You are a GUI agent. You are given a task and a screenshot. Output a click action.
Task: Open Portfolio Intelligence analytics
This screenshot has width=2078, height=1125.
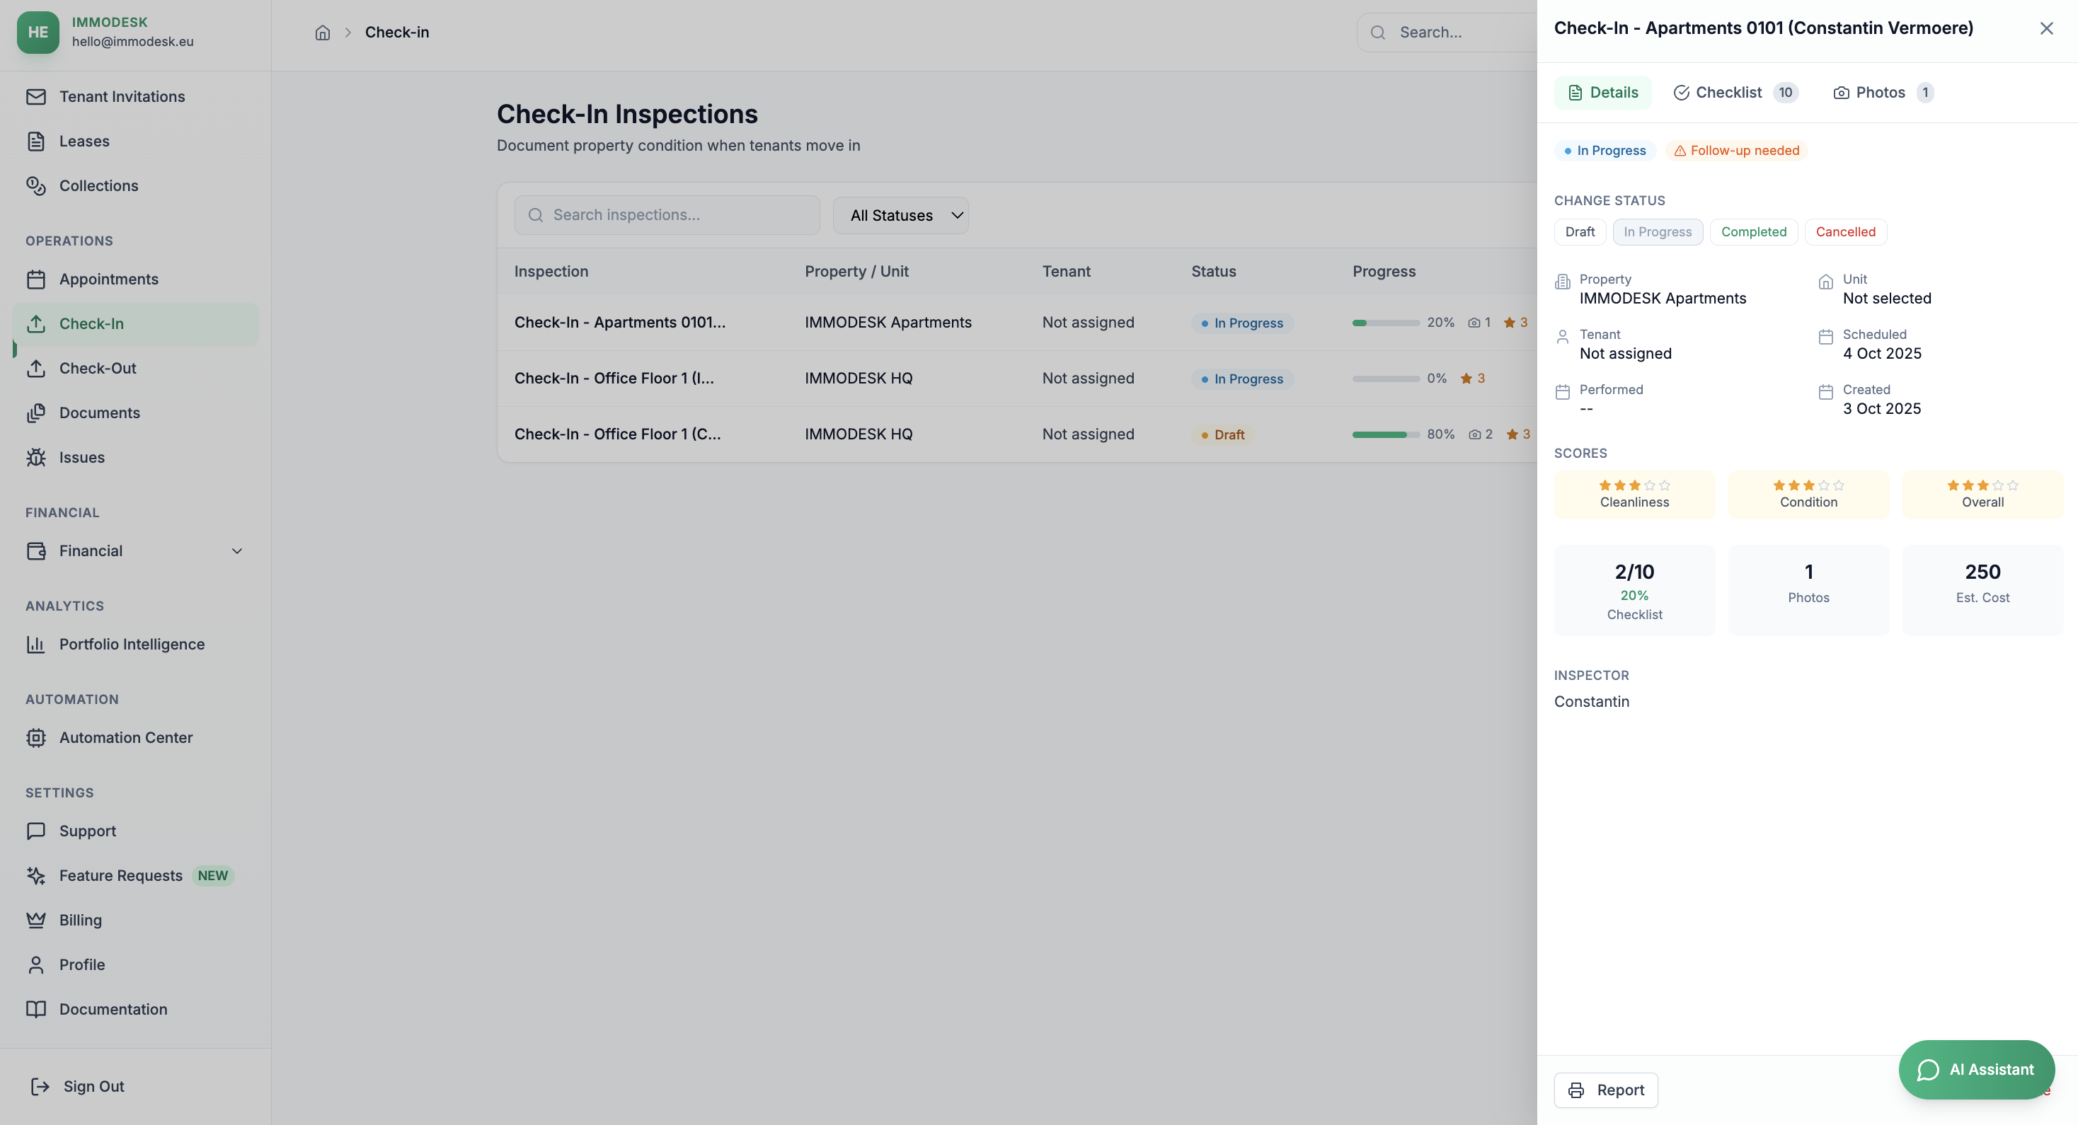click(133, 644)
